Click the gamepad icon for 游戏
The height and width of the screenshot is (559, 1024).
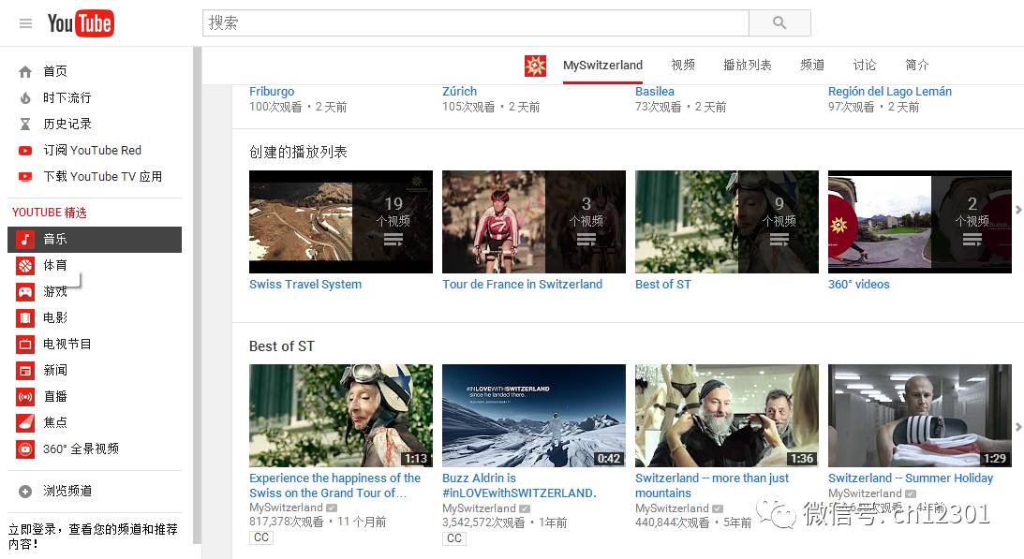pyautogui.click(x=24, y=292)
